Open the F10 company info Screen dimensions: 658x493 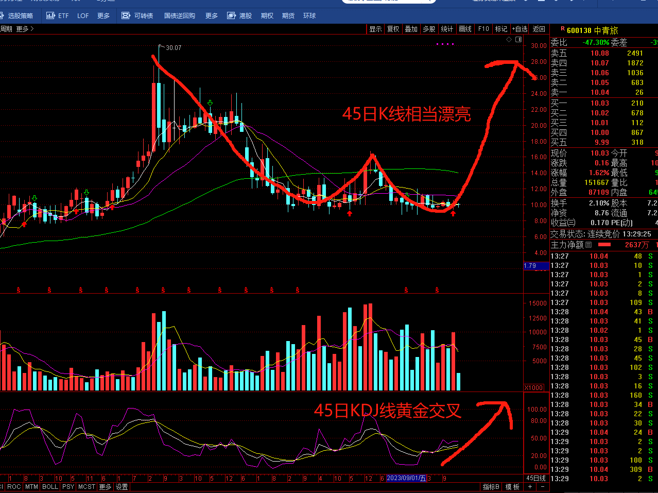point(483,29)
